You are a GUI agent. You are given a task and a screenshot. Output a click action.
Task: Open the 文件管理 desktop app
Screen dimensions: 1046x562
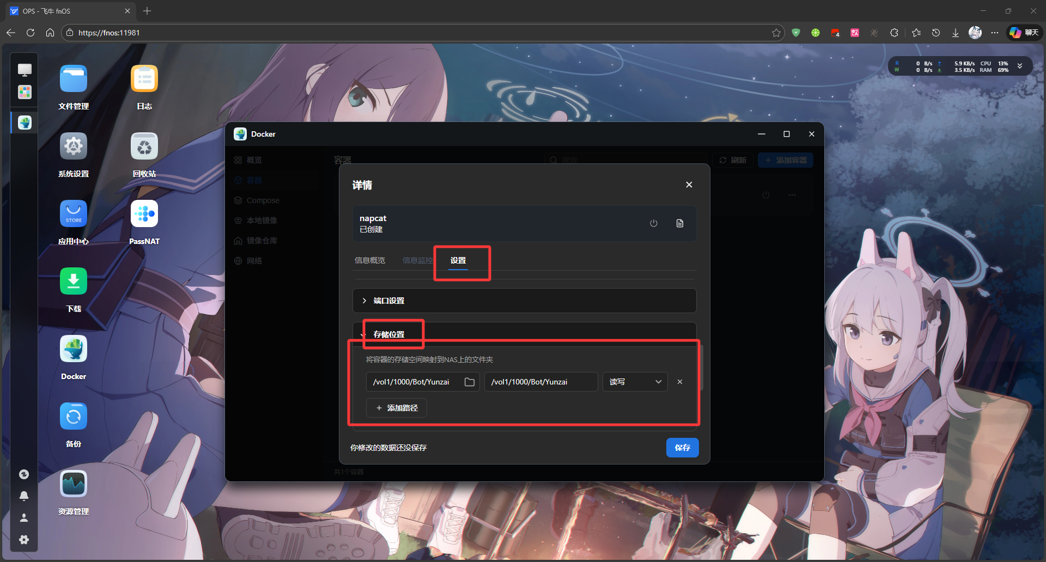(74, 80)
